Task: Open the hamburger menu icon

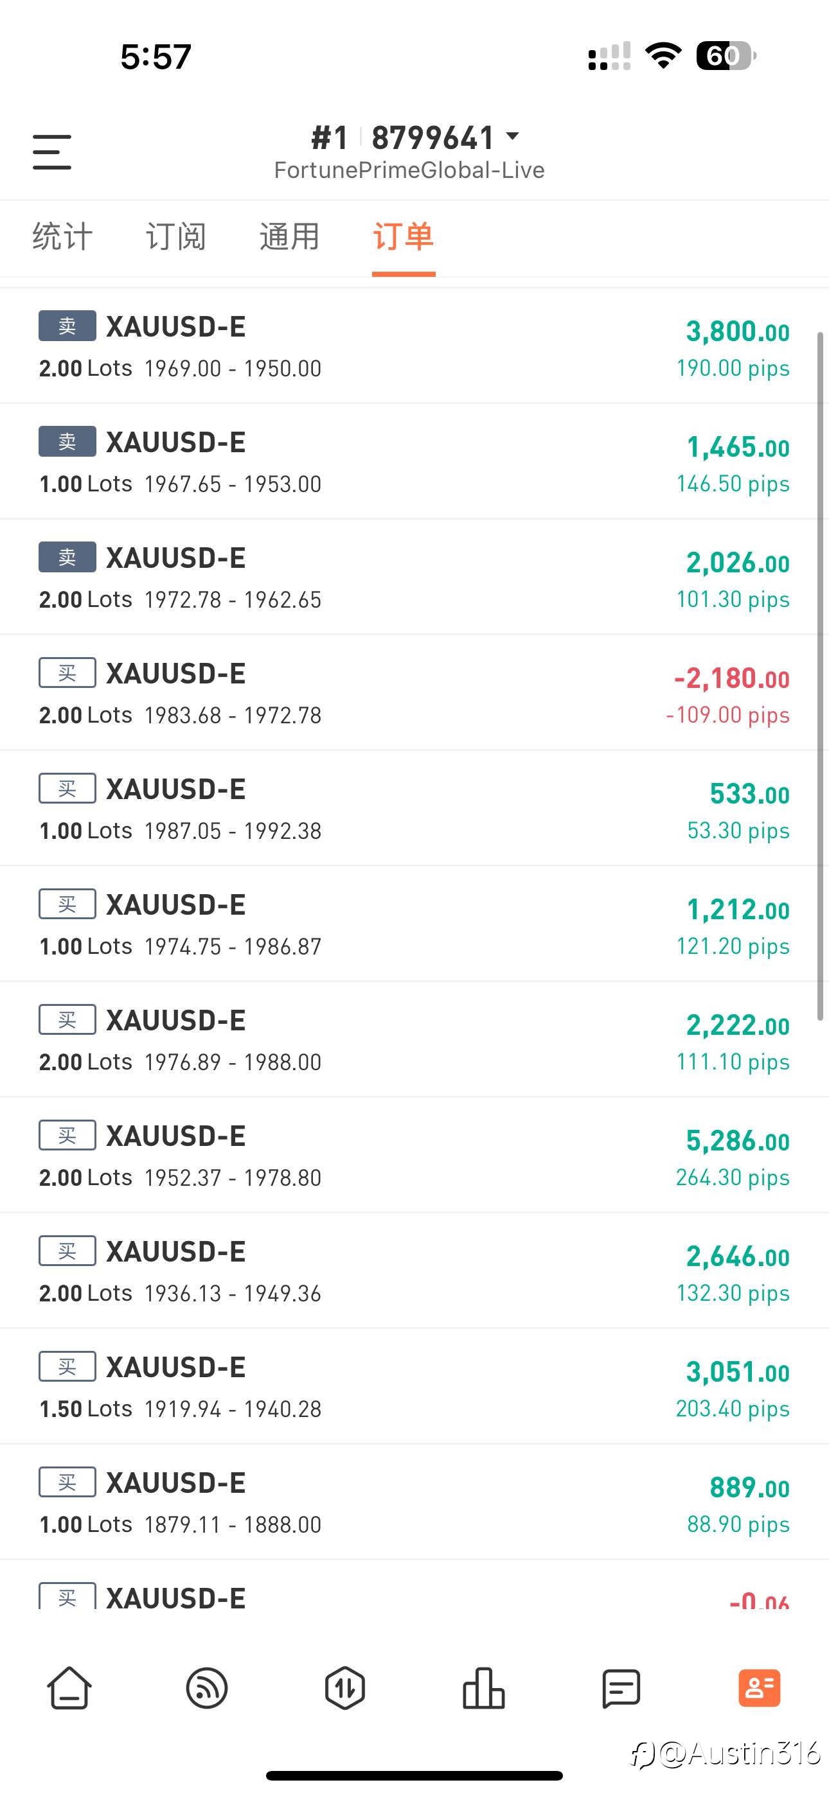Action: tap(51, 152)
